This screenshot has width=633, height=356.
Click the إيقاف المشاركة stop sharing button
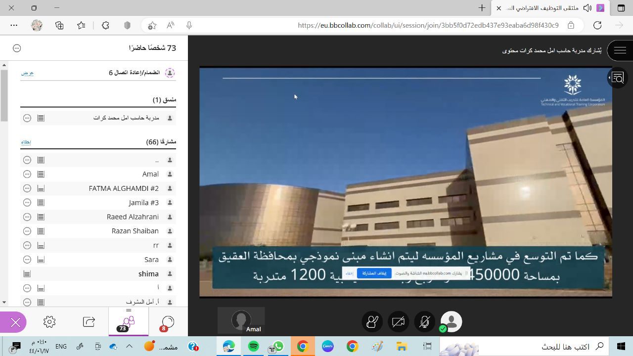(x=374, y=273)
